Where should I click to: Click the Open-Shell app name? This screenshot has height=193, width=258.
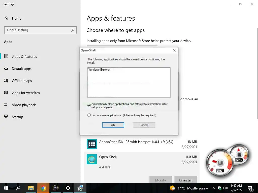pos(108,157)
